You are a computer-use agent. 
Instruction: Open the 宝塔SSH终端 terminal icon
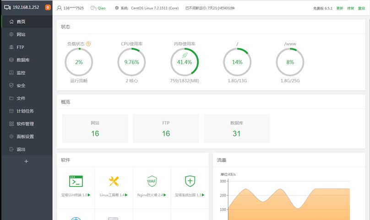pyautogui.click(x=76, y=181)
